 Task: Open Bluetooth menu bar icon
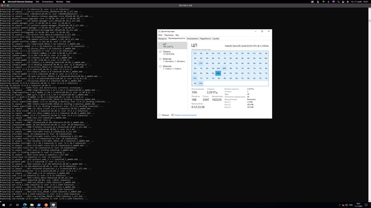click(x=329, y=2)
